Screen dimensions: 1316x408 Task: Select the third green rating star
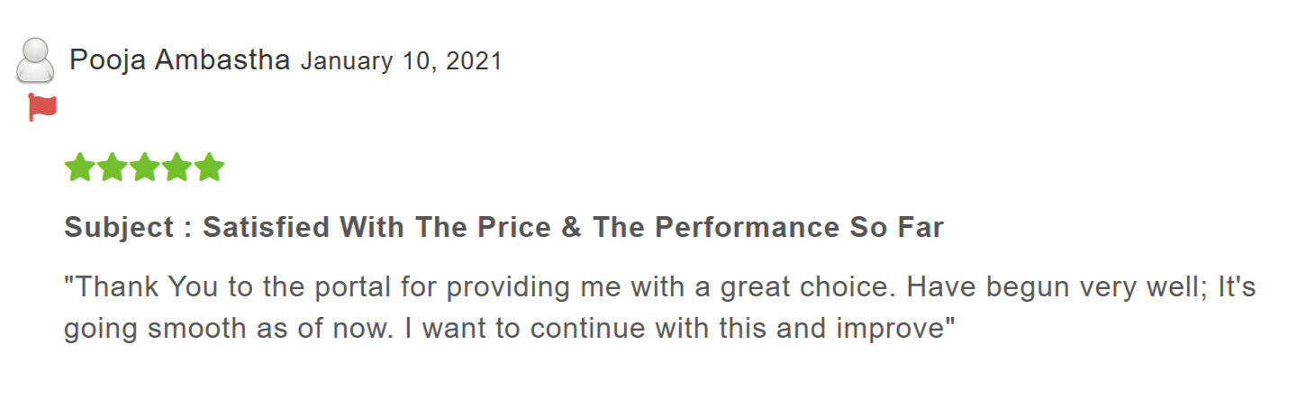[x=145, y=168]
